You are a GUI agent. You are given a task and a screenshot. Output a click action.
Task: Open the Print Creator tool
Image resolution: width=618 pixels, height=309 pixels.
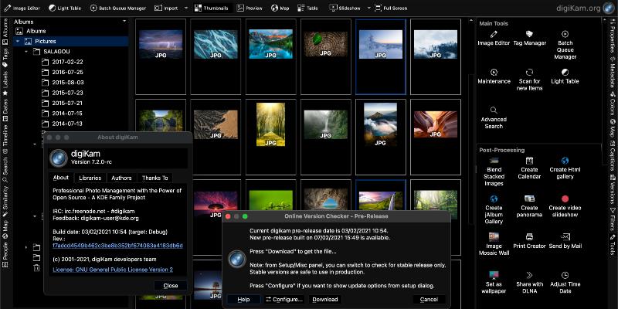[x=529, y=240]
